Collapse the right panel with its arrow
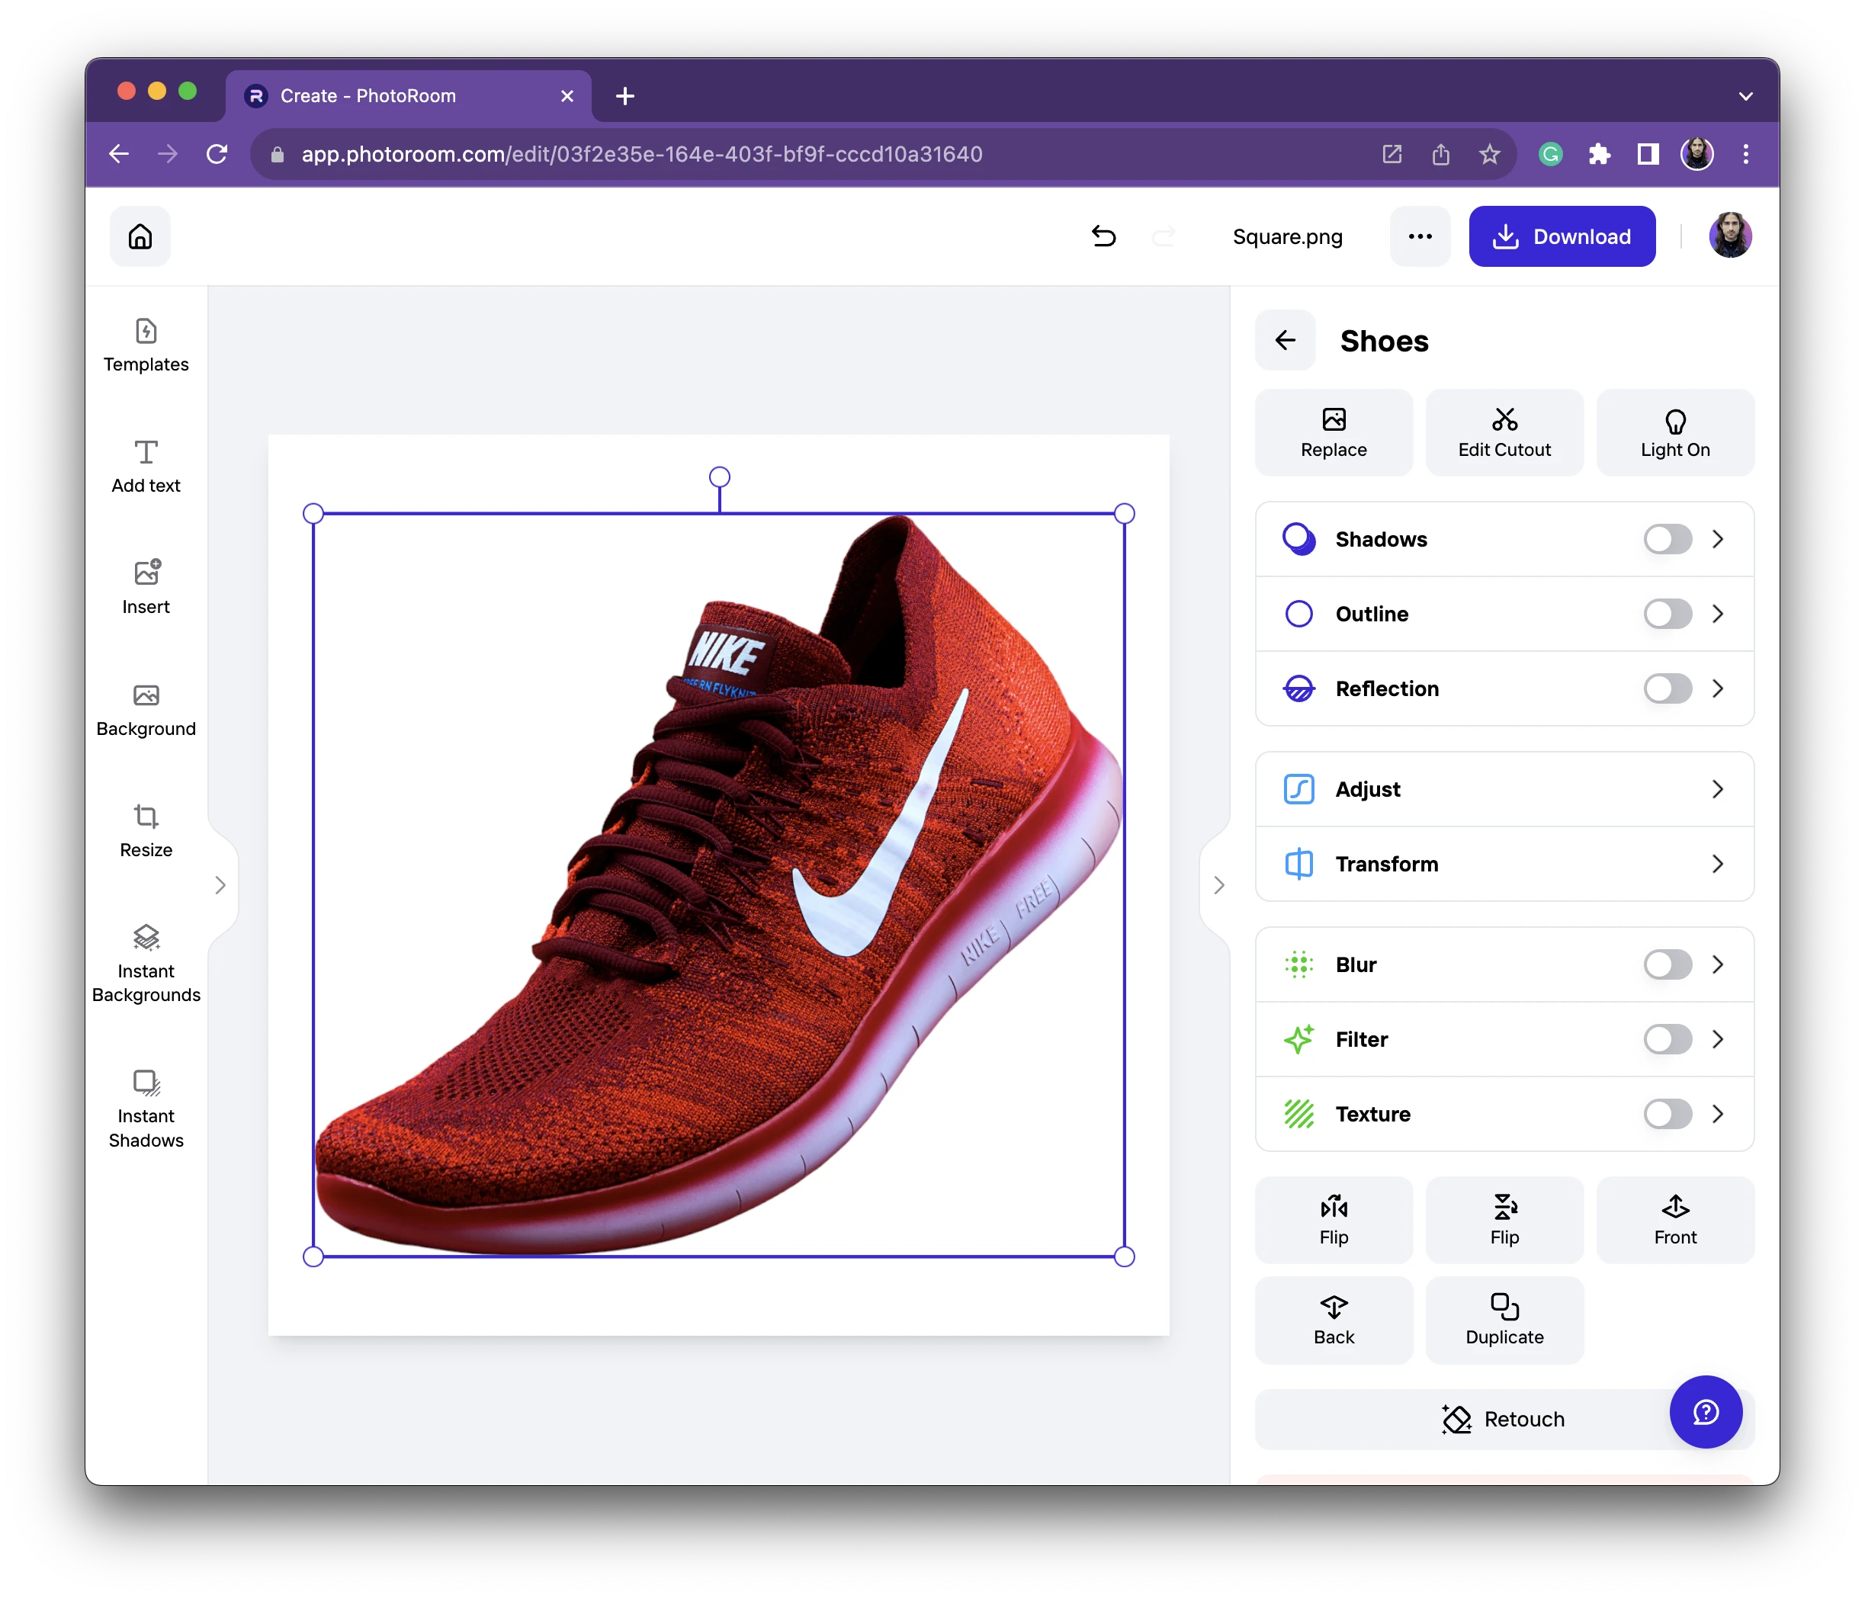This screenshot has height=1598, width=1865. [1218, 885]
